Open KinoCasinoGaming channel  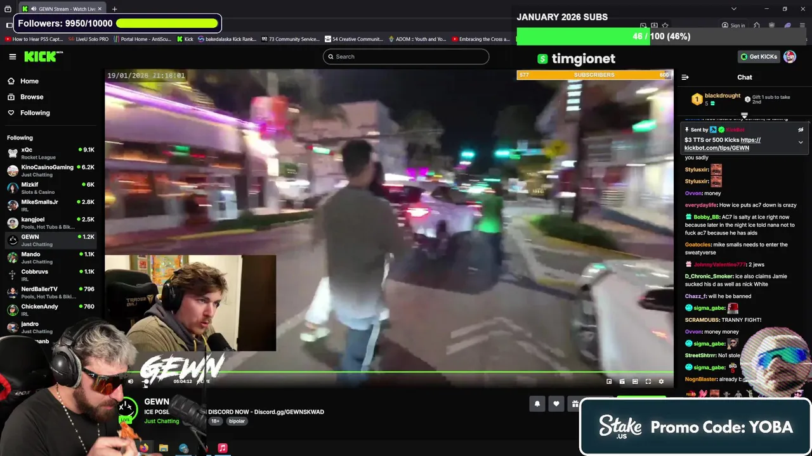pyautogui.click(x=51, y=170)
